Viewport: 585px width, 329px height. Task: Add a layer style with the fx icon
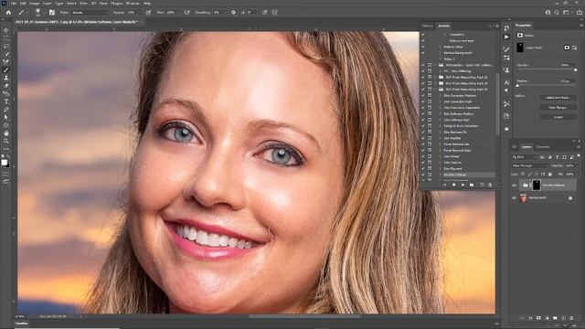point(530,318)
